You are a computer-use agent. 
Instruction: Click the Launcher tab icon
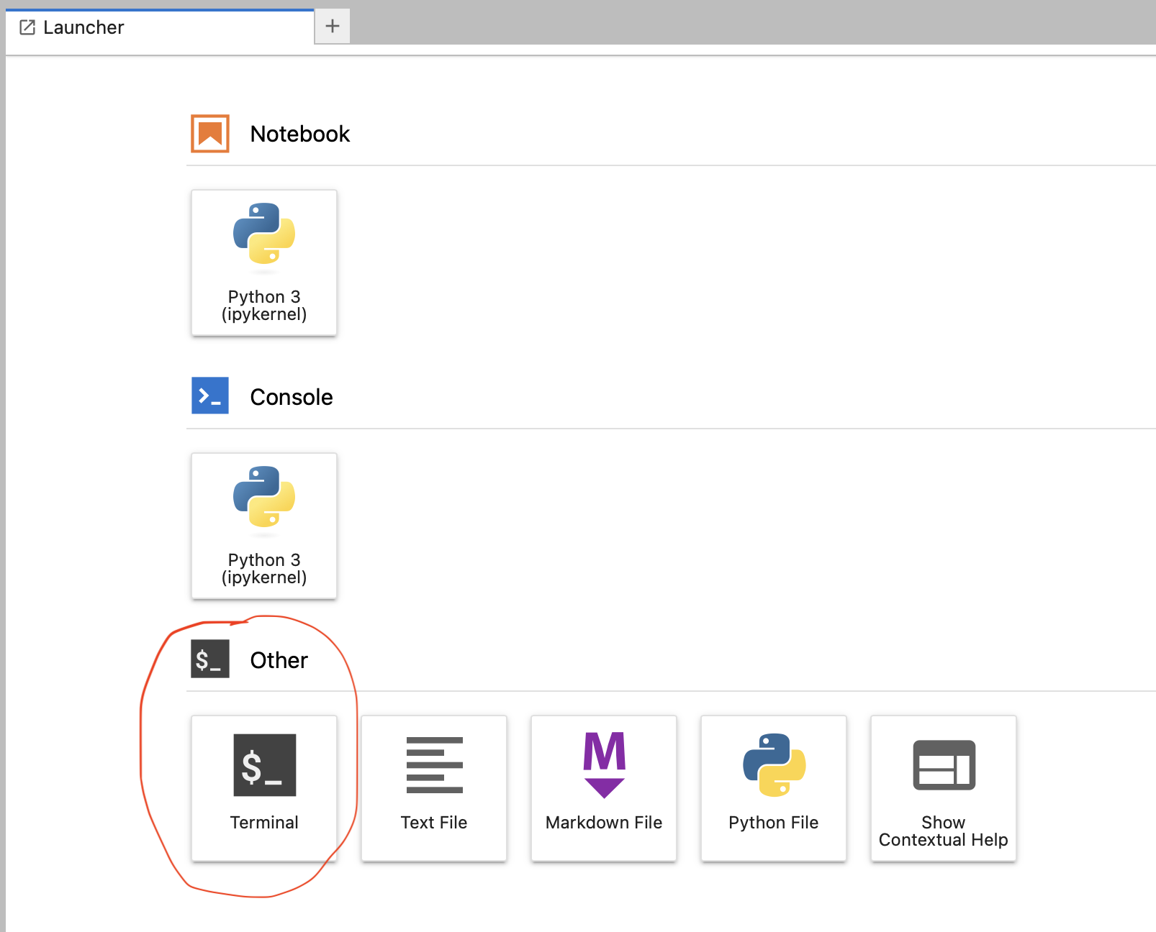28,27
